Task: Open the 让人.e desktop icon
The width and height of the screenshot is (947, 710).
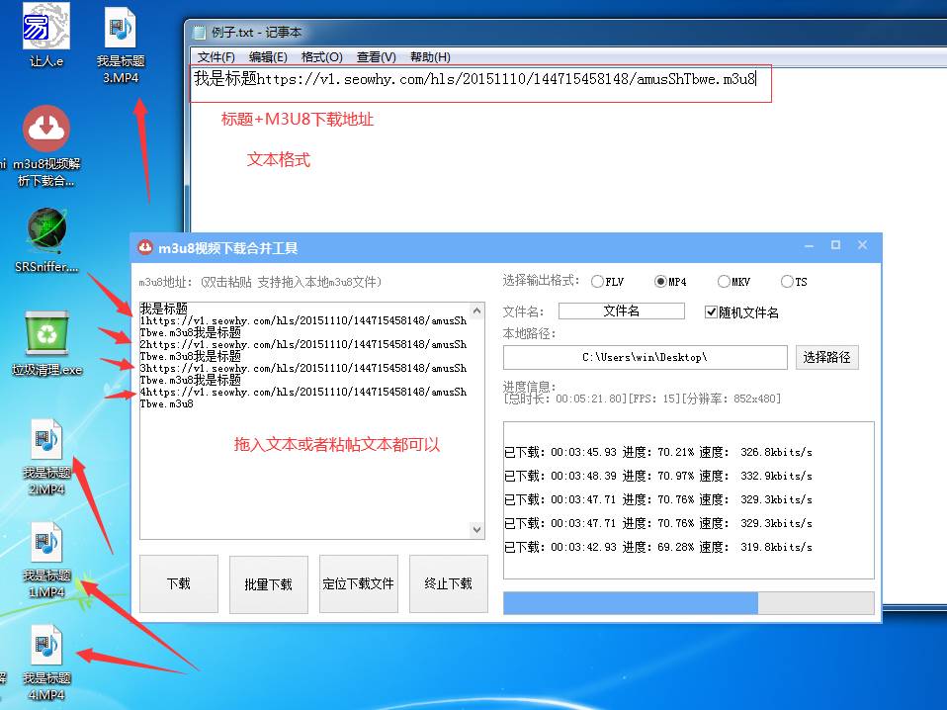Action: [45, 28]
